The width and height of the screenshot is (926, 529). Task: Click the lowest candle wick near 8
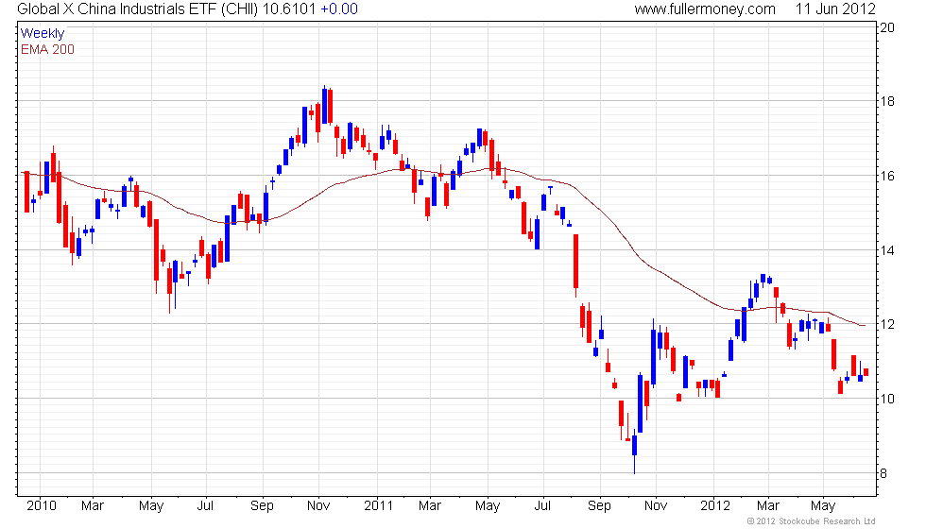635,465
